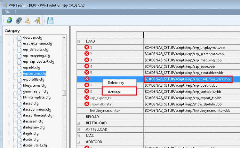Click the linkdbsyncmonitor.vbb path cell
This screenshot has height=148, width=240.
tap(192, 111)
